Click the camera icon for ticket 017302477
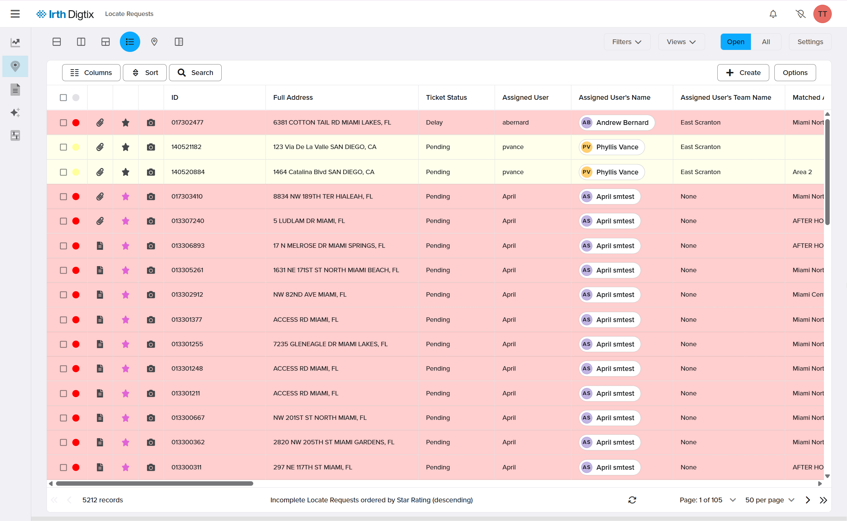 pos(151,123)
